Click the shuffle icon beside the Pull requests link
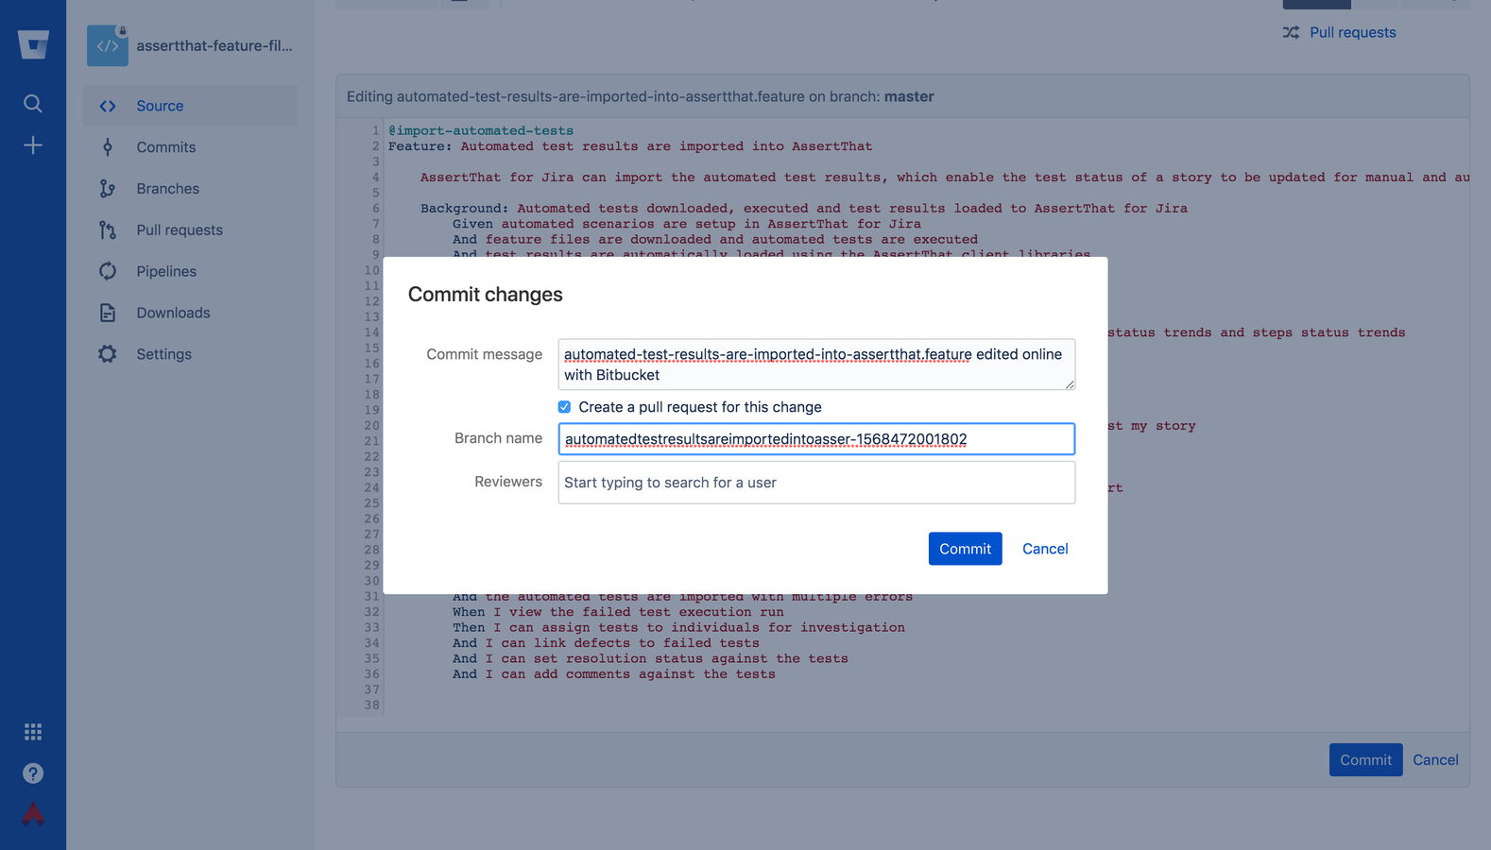This screenshot has width=1491, height=850. coord(1291,32)
